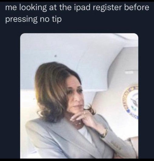154x161 pixels.
Task: Click the gold wristwatch in the photo
Action: coord(104,133)
